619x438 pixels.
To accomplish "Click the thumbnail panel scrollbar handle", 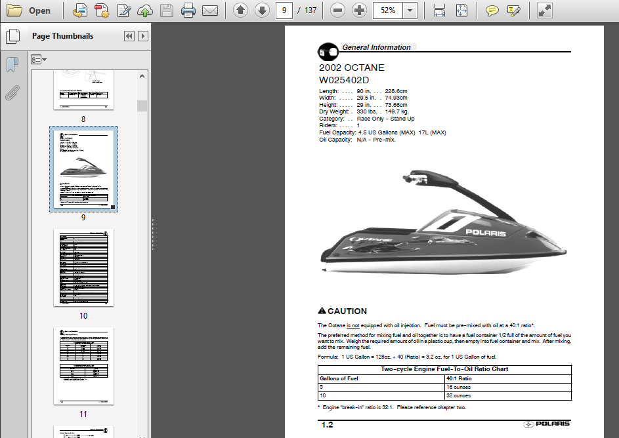I will (x=142, y=106).
